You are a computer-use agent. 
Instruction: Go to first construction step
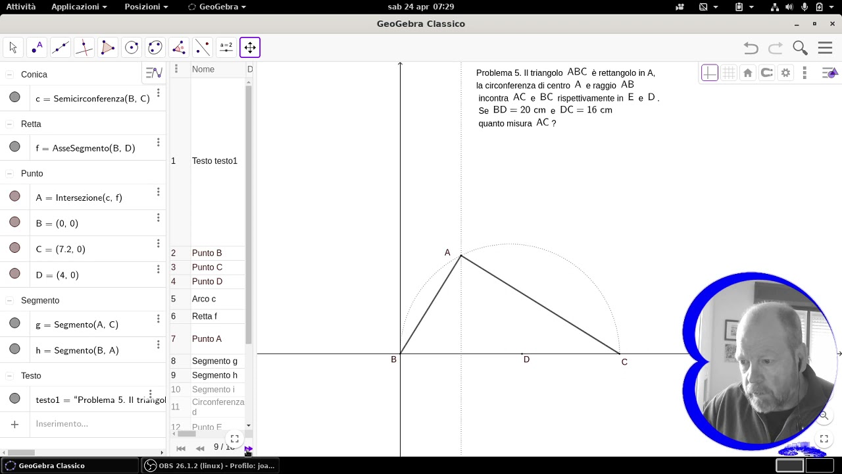click(181, 448)
